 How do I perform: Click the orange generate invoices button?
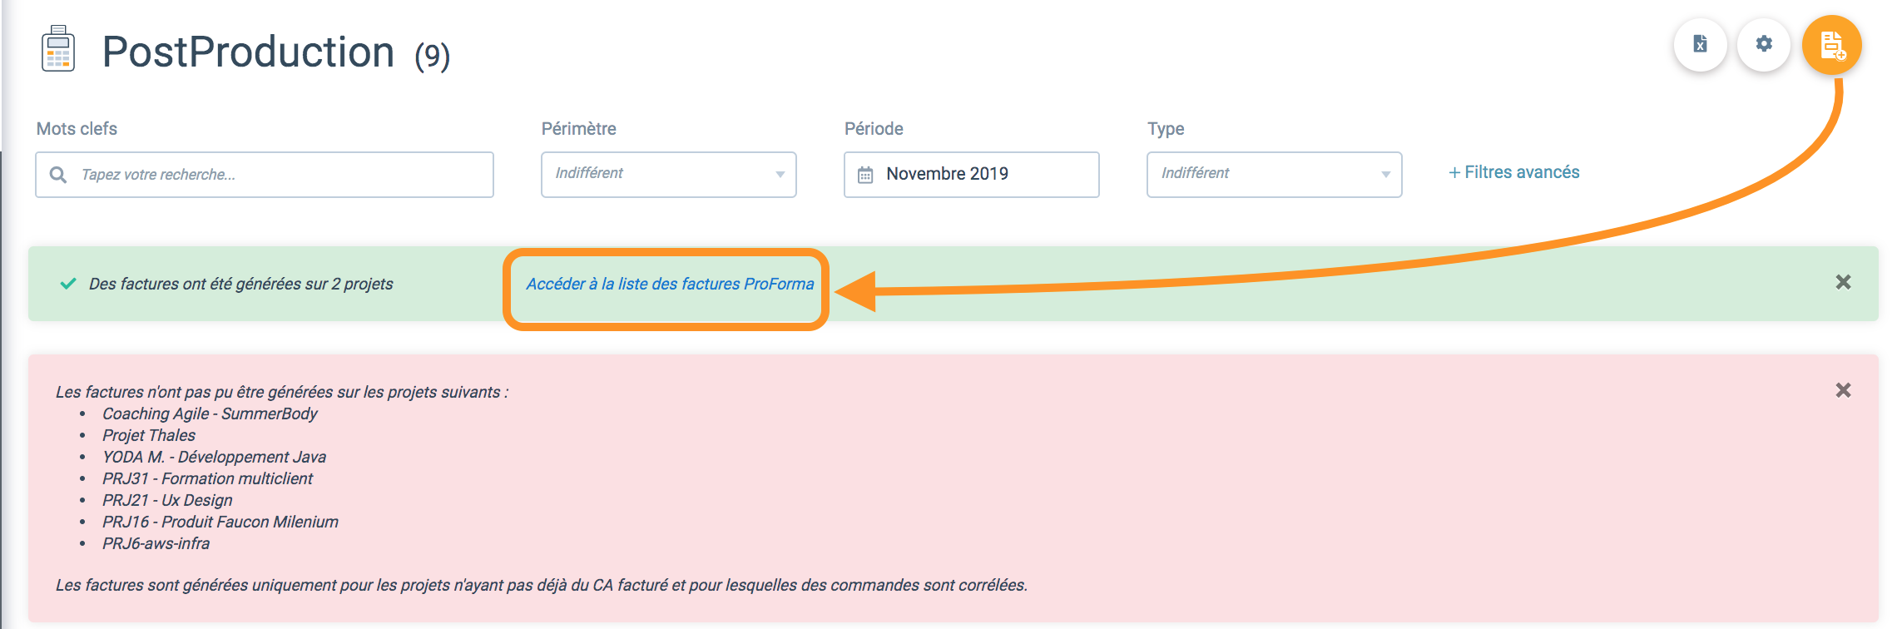(x=1831, y=45)
